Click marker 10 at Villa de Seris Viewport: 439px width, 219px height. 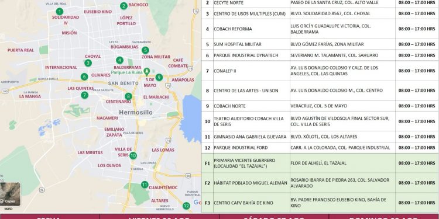(x=133, y=155)
